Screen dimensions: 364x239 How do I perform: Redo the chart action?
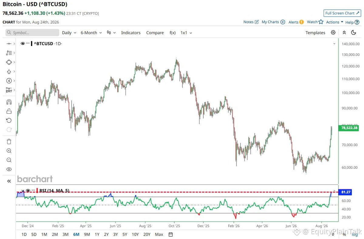pyautogui.click(x=9, y=129)
